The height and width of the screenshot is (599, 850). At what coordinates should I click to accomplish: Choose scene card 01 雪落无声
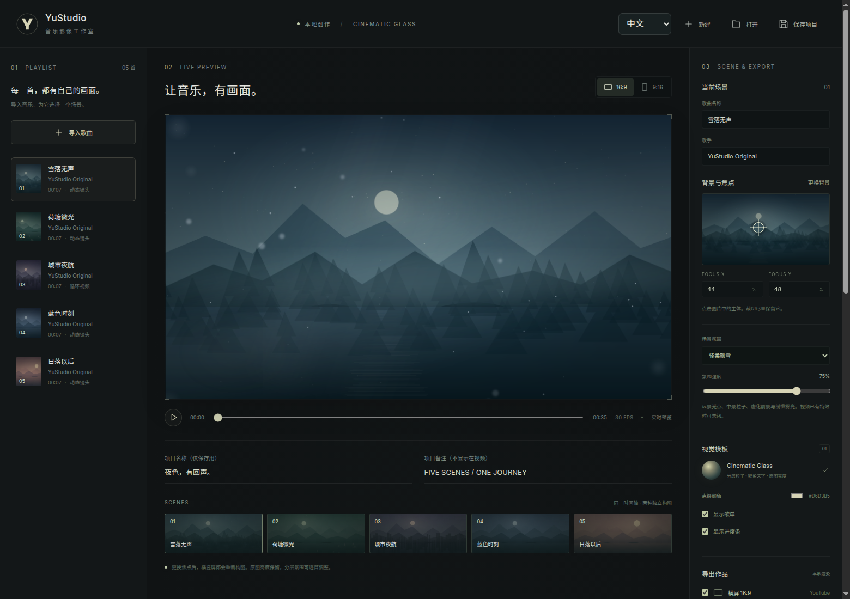(x=214, y=533)
